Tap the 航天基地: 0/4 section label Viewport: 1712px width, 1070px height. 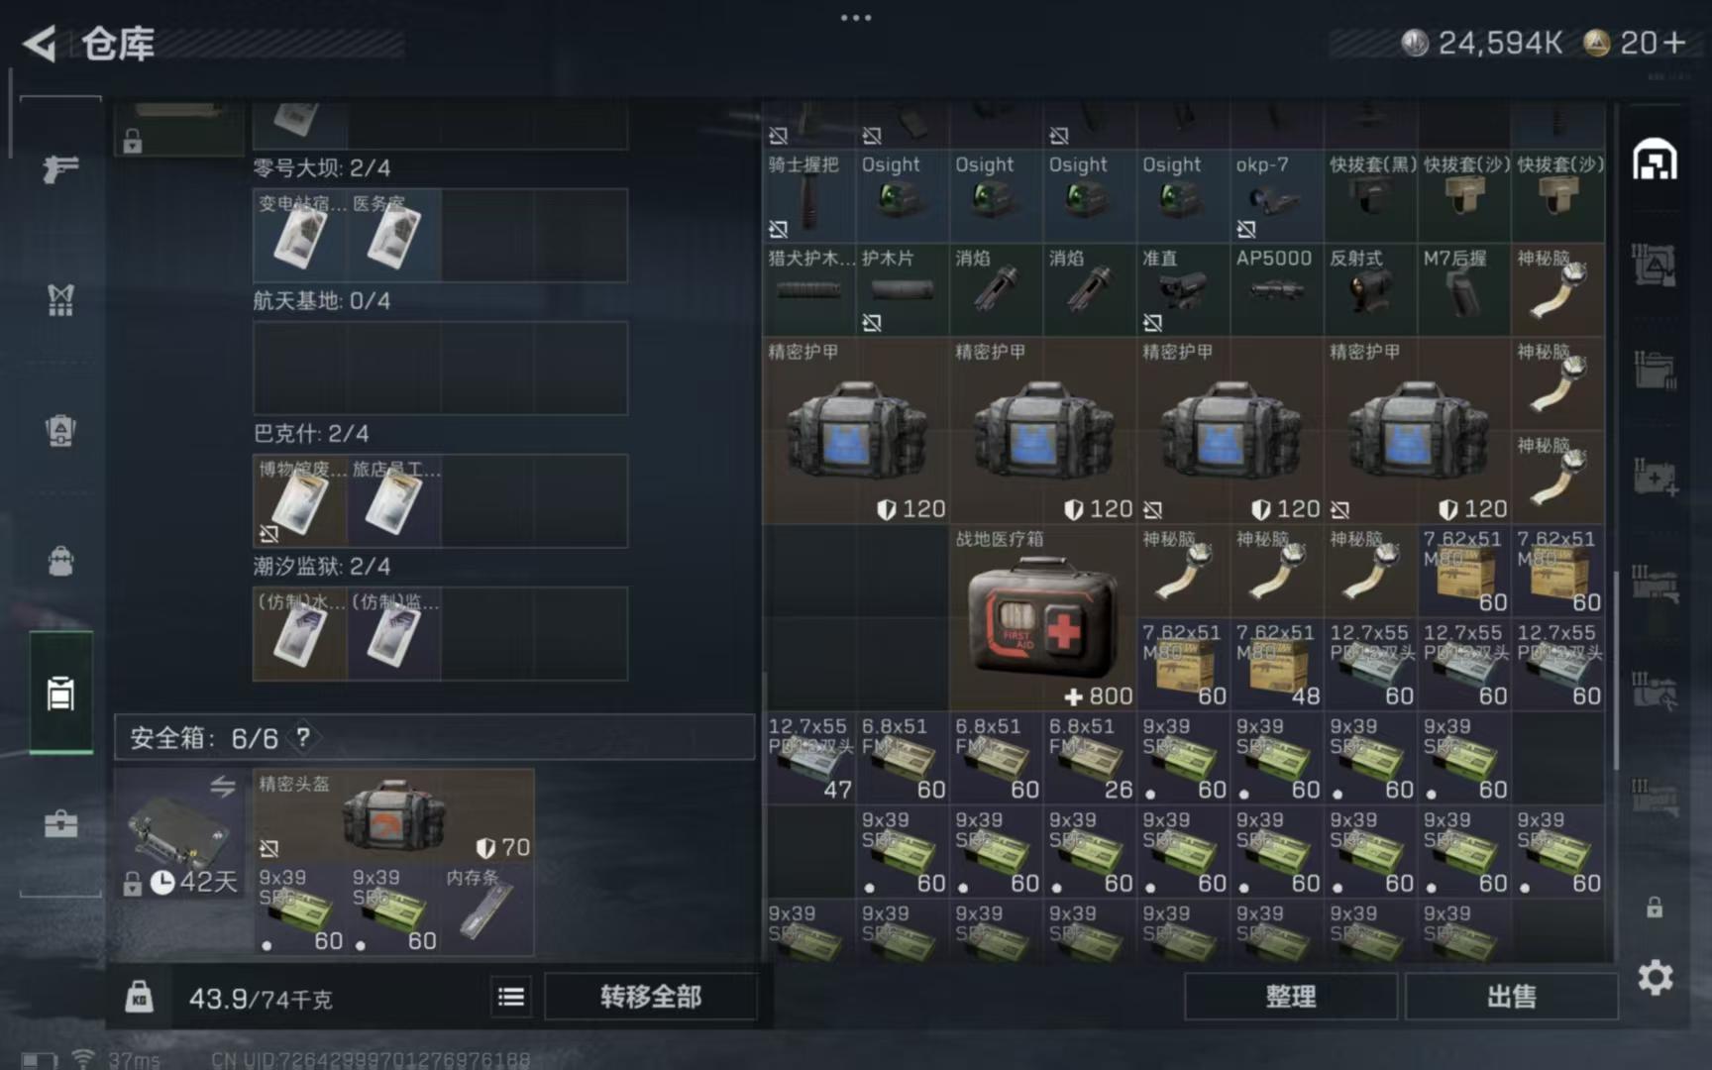pos(321,300)
